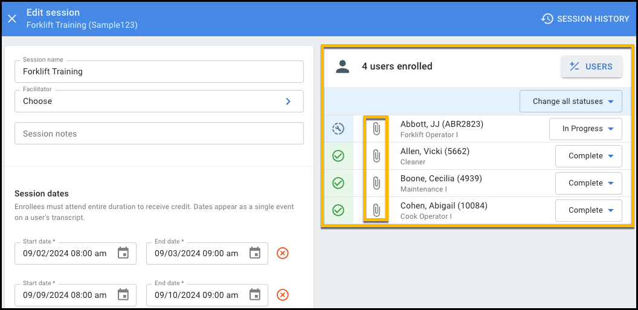This screenshot has width=638, height=310.
Task: Close the Edit session dialog
Action: [x=12, y=19]
